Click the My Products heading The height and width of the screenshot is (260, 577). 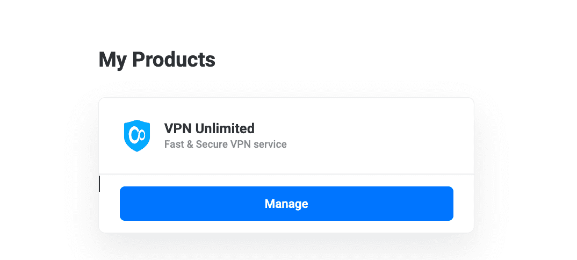pyautogui.click(x=157, y=60)
